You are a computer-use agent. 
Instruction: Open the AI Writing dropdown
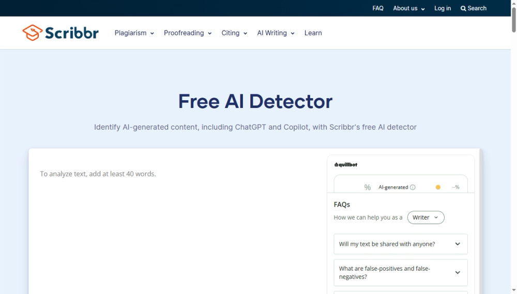(x=276, y=33)
